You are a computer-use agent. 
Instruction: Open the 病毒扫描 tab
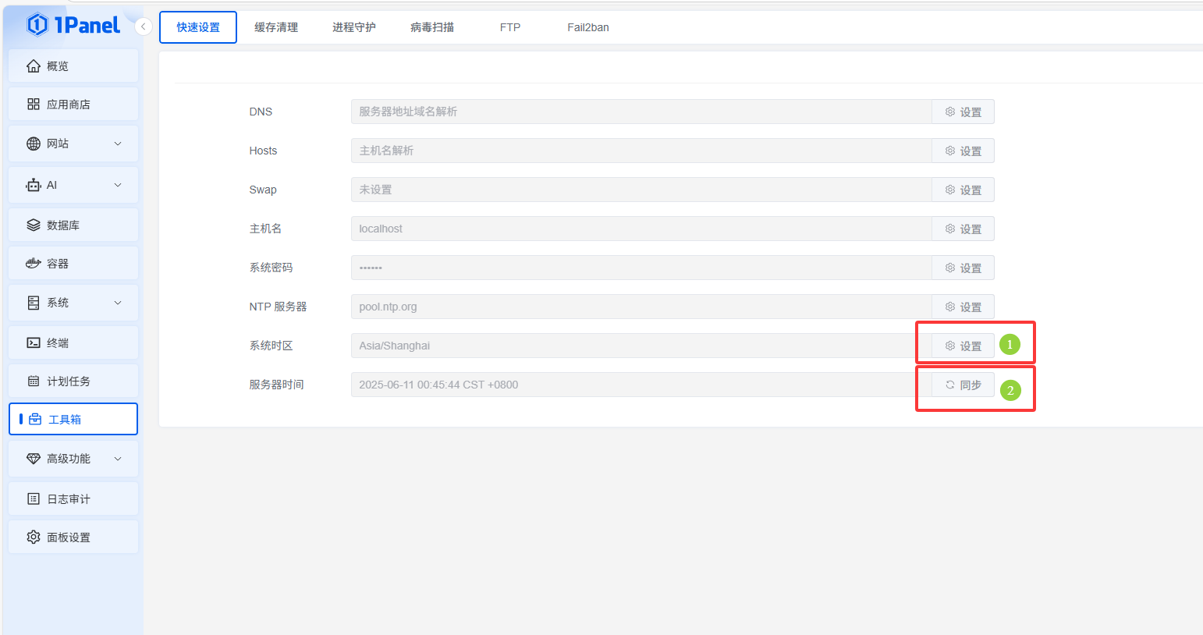click(432, 27)
